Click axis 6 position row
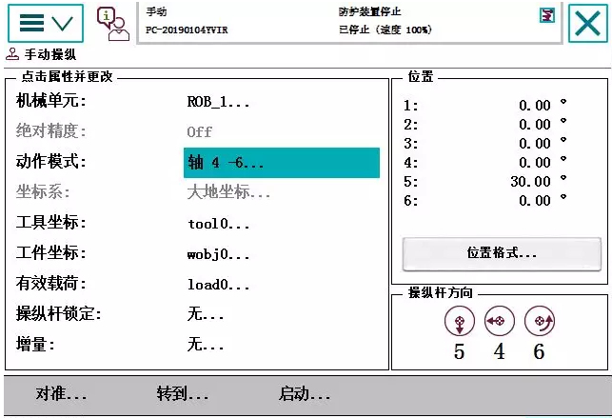 (x=485, y=201)
